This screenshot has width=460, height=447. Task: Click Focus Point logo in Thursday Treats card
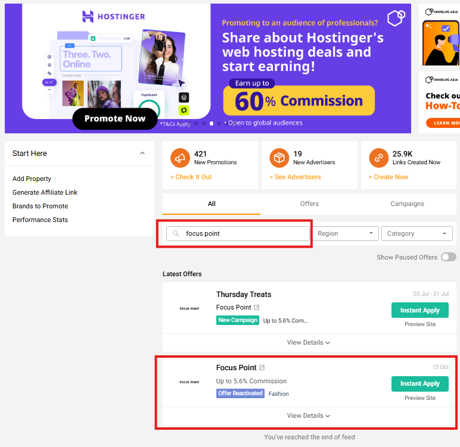[189, 309]
